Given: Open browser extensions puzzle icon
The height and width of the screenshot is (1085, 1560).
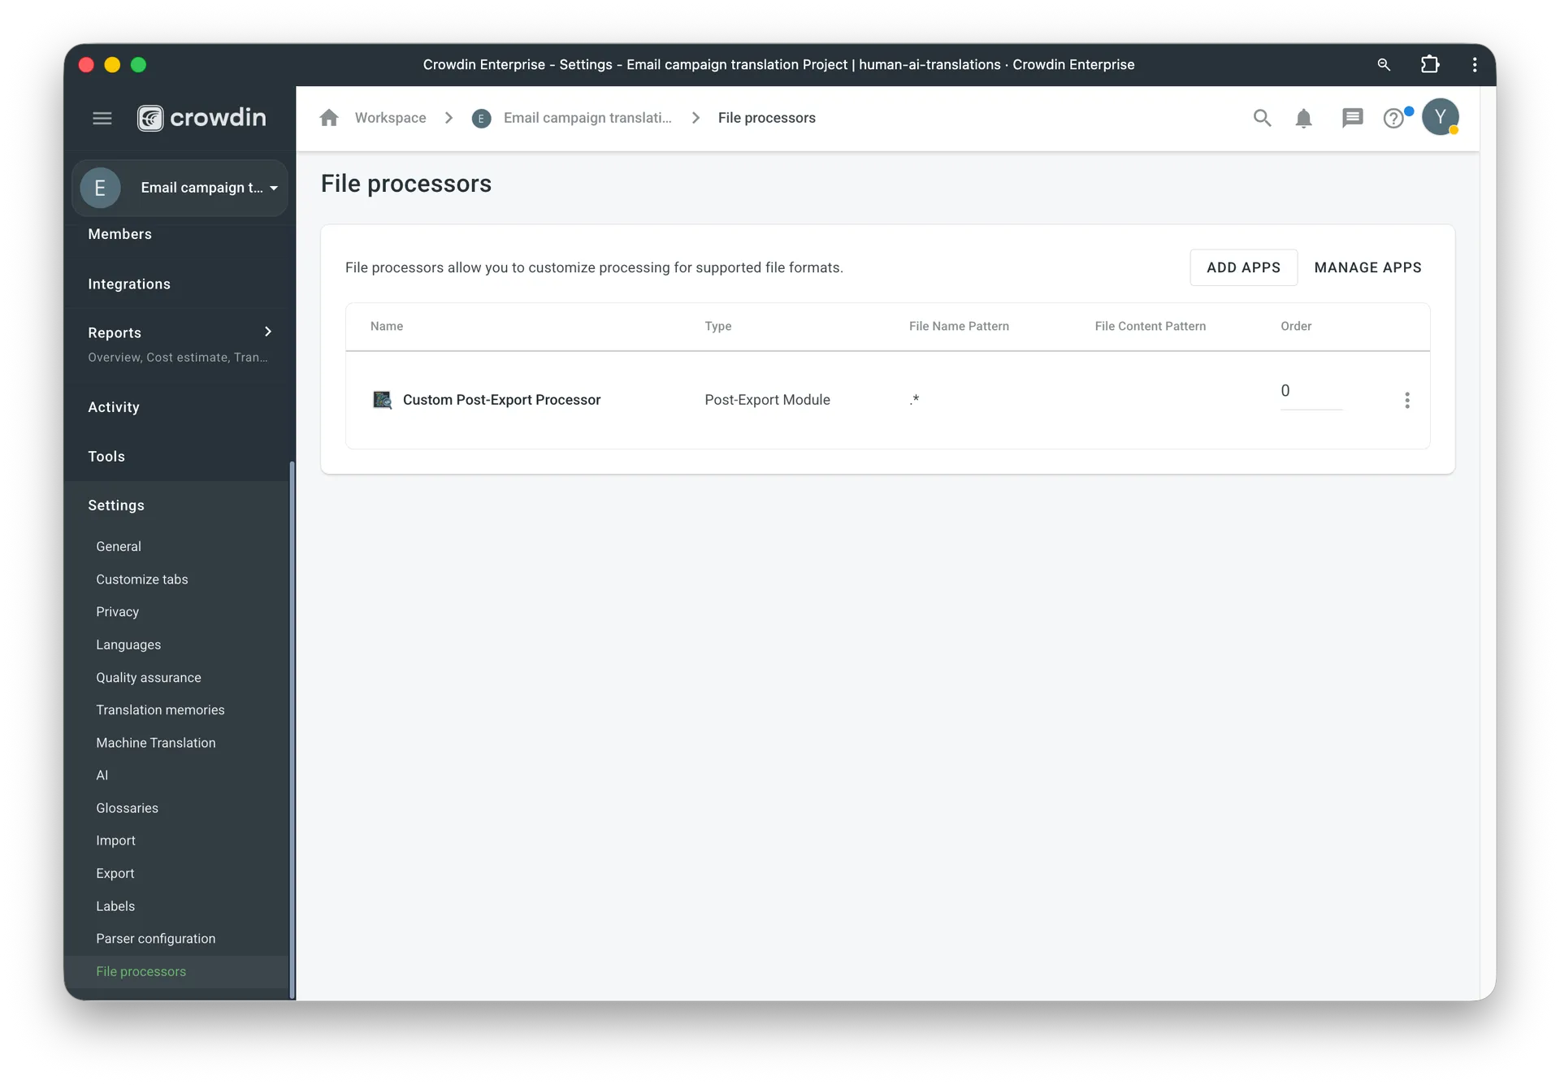Looking at the screenshot, I should pyautogui.click(x=1430, y=64).
